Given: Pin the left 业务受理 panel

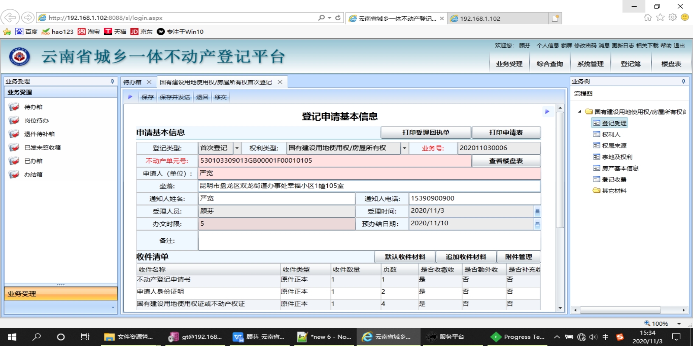Looking at the screenshot, I should tap(112, 81).
